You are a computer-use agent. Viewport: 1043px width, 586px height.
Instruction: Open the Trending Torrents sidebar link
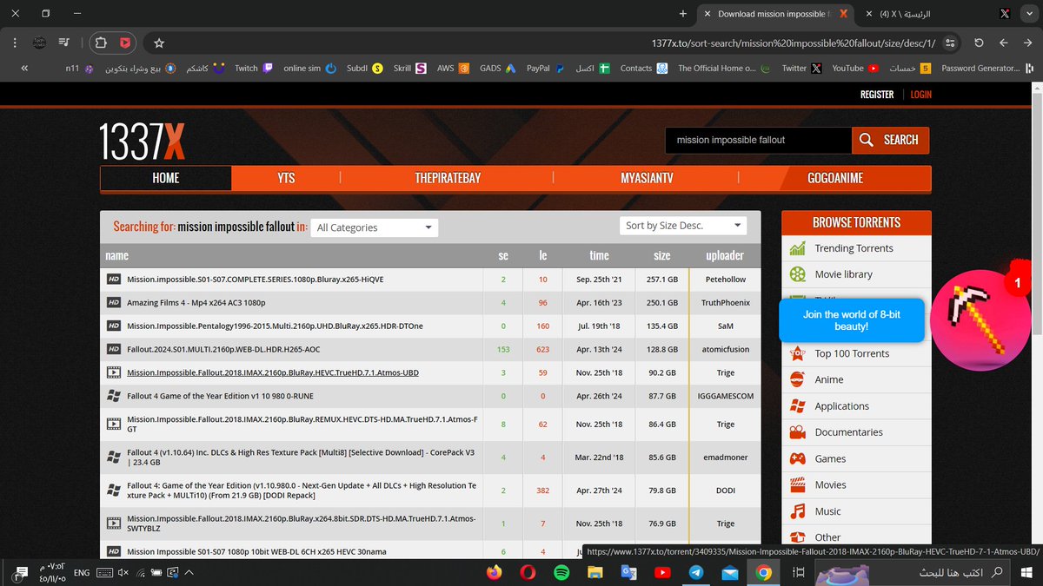854,248
